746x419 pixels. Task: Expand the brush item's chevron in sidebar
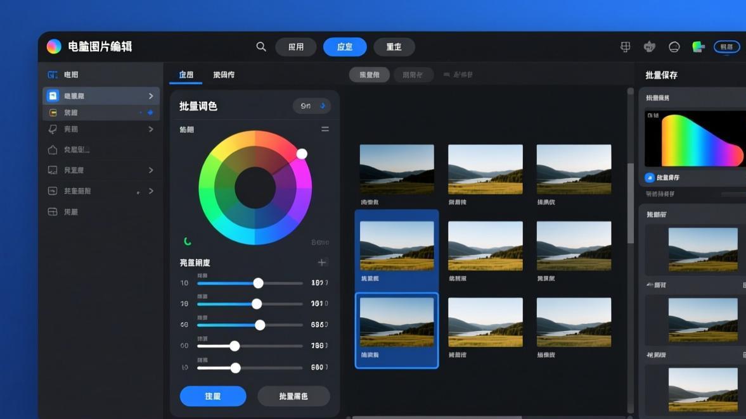[x=151, y=129]
